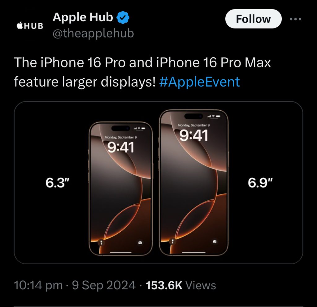317x307 pixels.
Task: Follow the Apple Hub account
Action: [253, 19]
